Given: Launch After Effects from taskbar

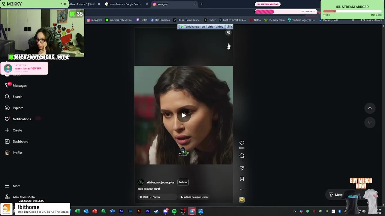Looking at the screenshot, I should 121,211.
